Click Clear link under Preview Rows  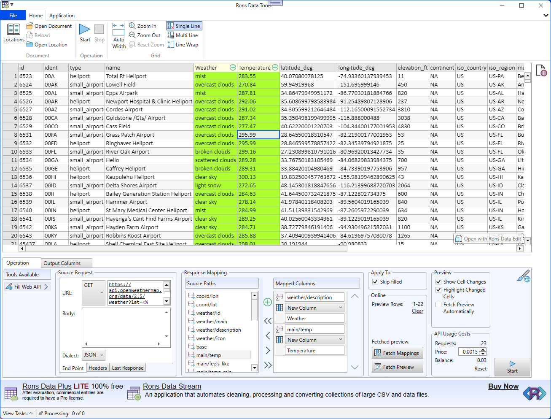(417, 311)
